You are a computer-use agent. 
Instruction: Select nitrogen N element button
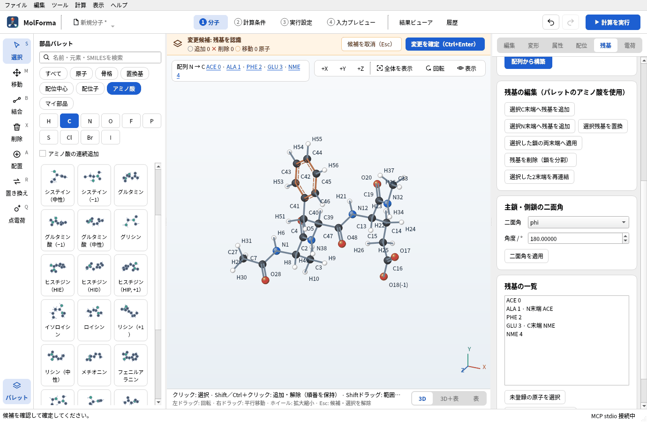(x=90, y=121)
